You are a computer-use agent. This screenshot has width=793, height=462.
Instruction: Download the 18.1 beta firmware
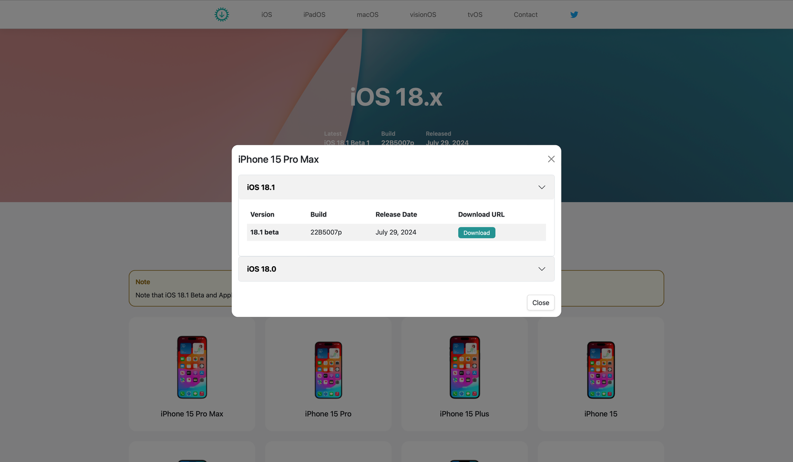tap(476, 233)
